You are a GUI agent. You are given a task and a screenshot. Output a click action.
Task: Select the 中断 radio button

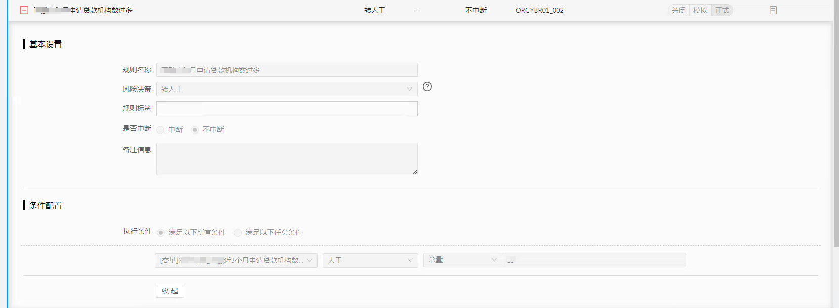[x=160, y=130]
